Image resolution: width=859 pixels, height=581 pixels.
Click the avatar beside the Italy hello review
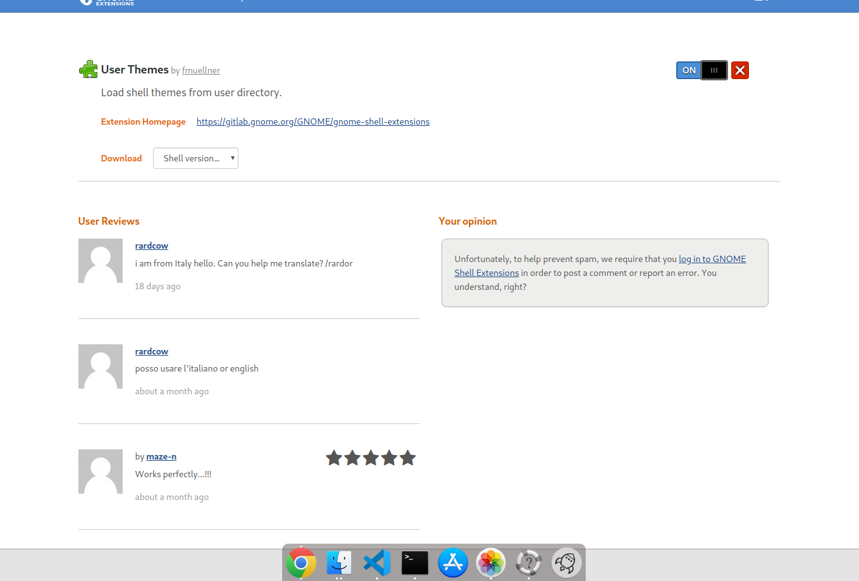101,261
